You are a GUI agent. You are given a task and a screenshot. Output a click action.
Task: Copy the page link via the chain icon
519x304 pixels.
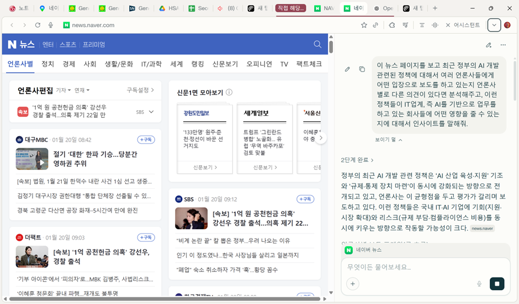375,25
